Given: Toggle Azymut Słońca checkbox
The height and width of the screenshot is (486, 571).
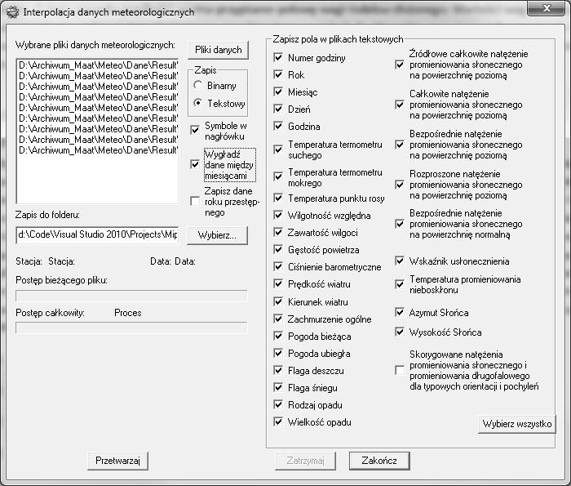Looking at the screenshot, I should 400,313.
